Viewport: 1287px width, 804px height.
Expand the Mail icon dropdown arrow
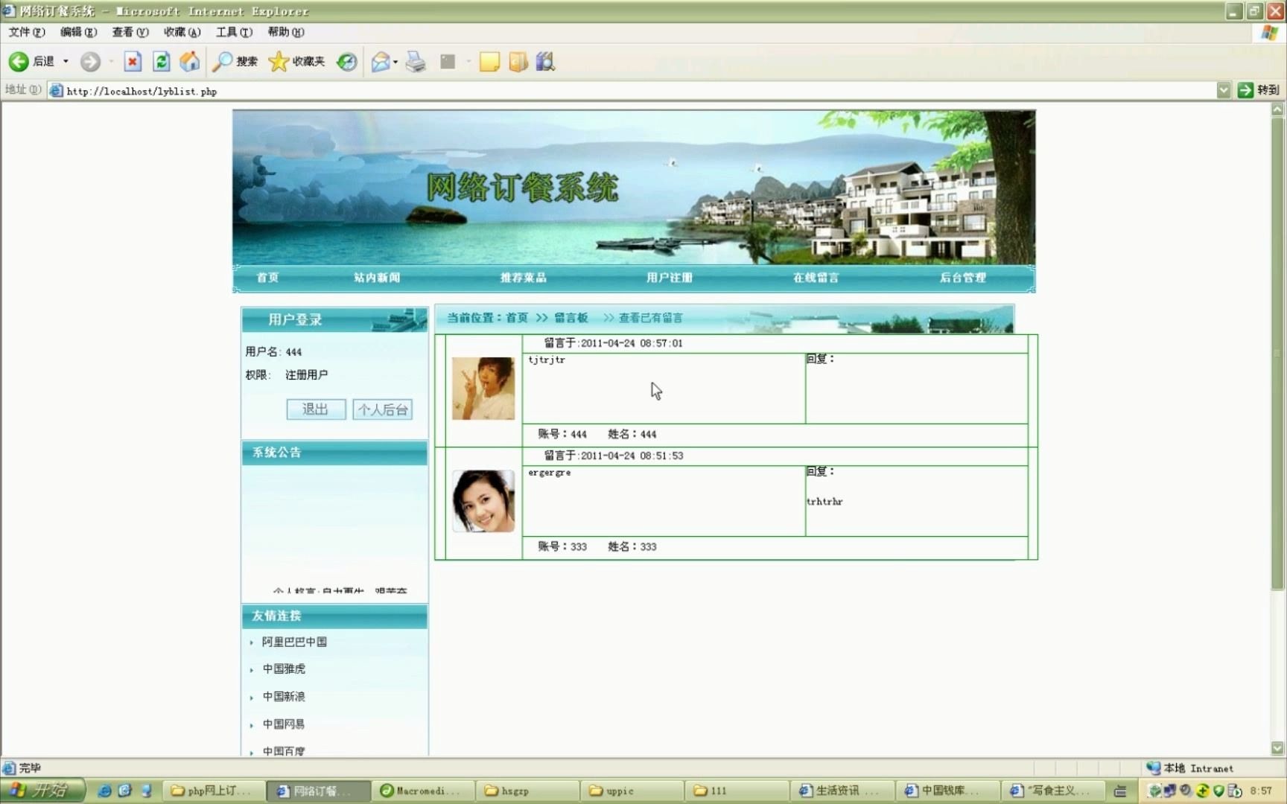click(395, 62)
